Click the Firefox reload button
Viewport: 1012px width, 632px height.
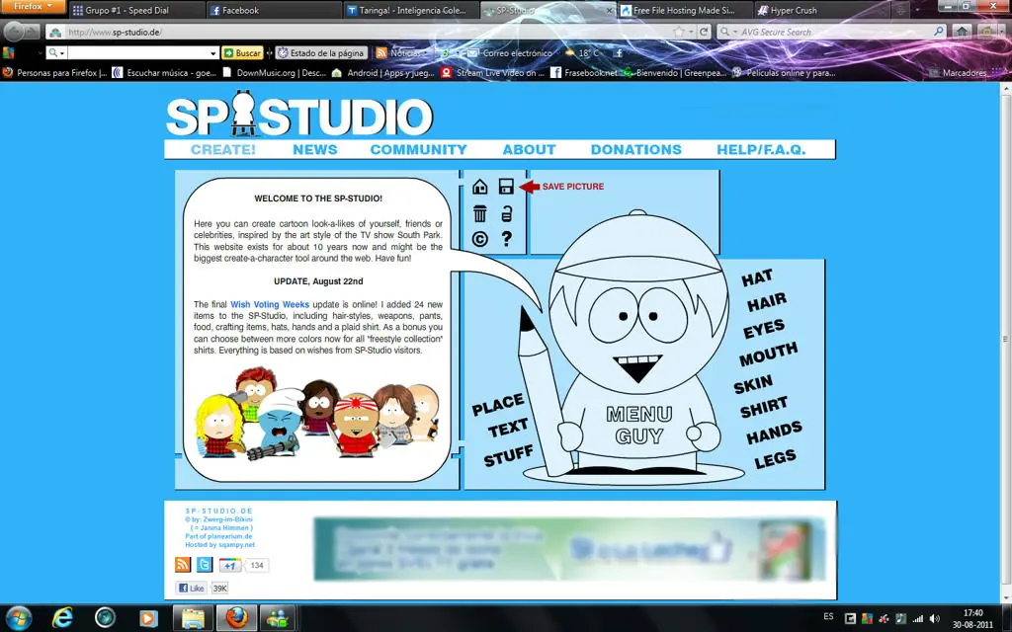(704, 31)
